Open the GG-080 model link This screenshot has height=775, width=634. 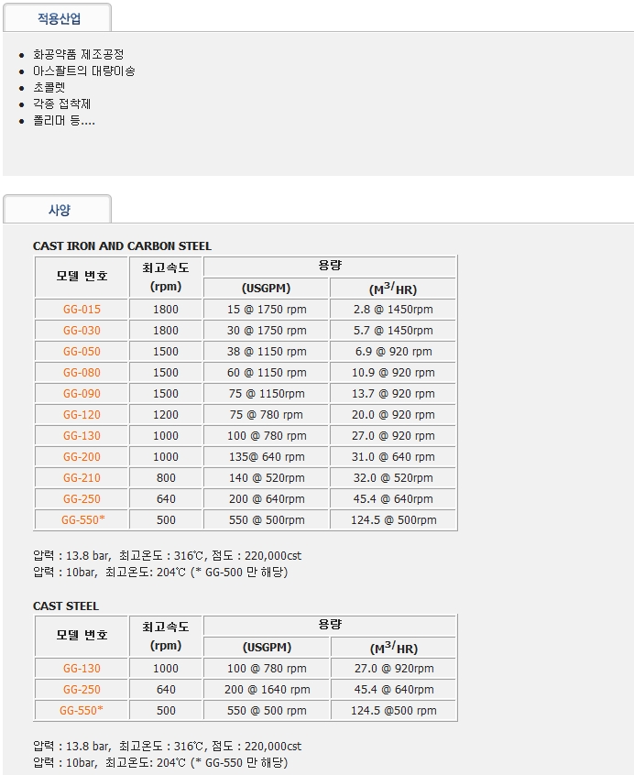click(82, 373)
